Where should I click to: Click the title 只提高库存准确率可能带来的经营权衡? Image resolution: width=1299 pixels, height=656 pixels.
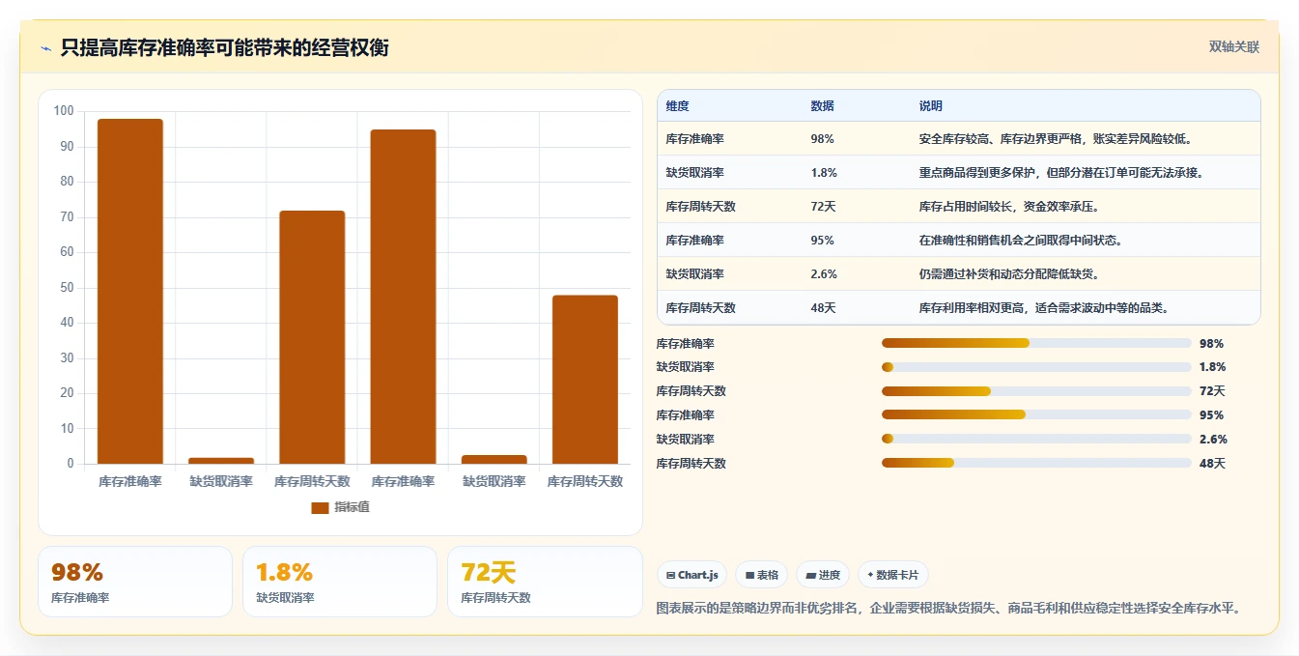pos(225,47)
